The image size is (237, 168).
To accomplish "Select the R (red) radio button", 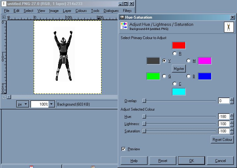I will click(175, 54).
